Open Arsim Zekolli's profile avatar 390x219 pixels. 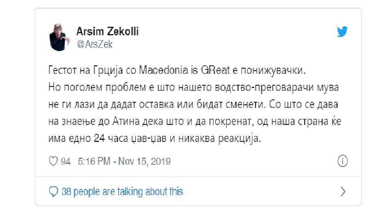click(60, 36)
